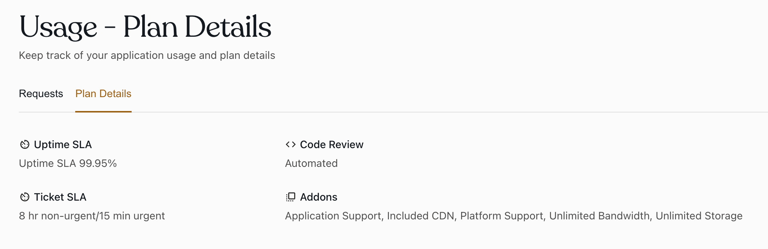Click the Addons section label

pyautogui.click(x=318, y=197)
